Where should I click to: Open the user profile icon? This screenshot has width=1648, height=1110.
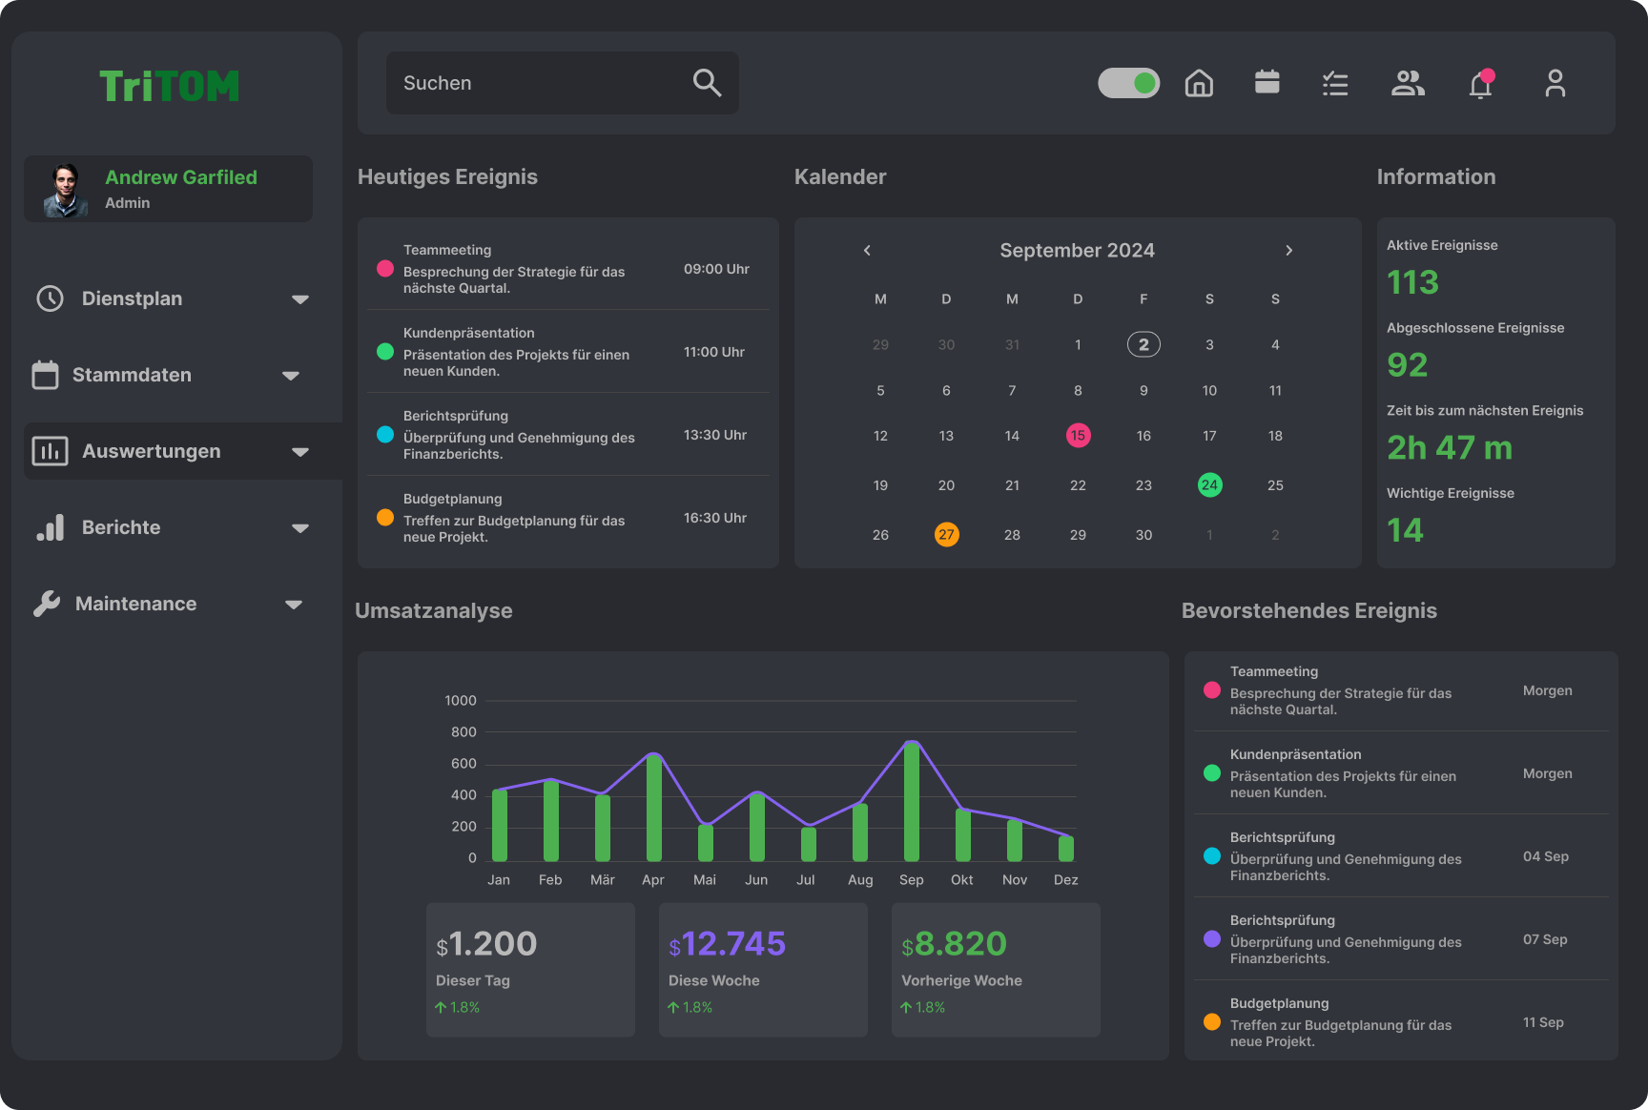tap(1555, 84)
